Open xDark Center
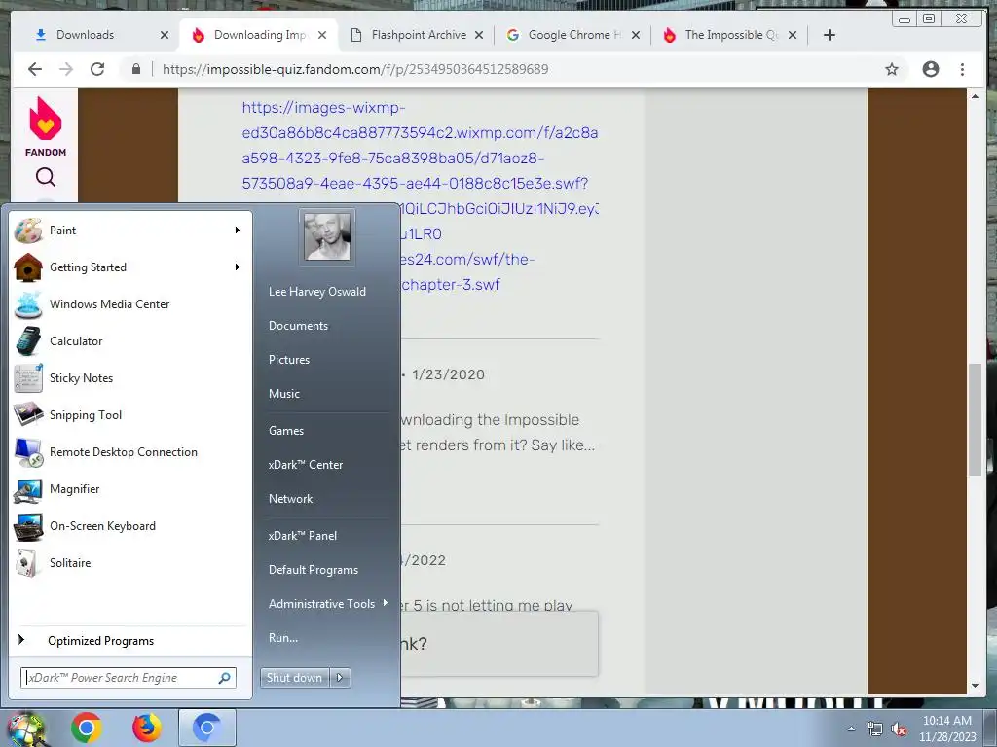The image size is (997, 747). [x=305, y=464]
